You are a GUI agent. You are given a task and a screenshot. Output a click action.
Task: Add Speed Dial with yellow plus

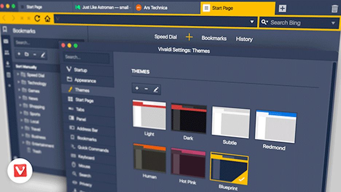point(189,37)
